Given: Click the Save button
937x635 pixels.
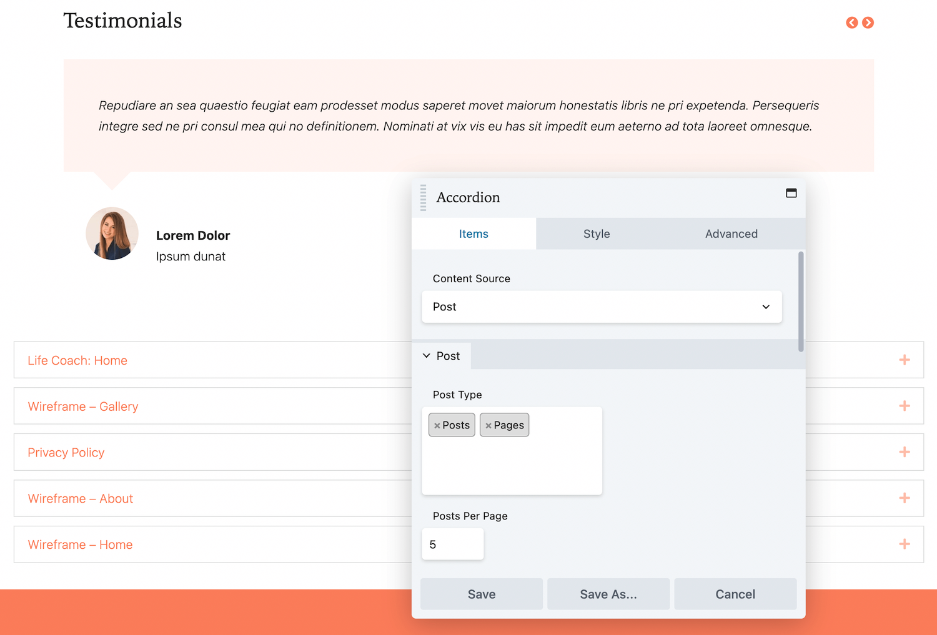Looking at the screenshot, I should pos(481,594).
